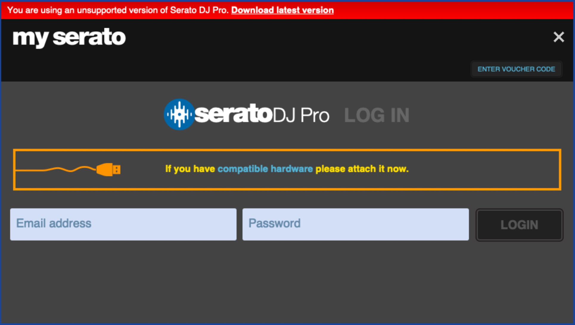
Task: Click the unsupported version warning text
Action: tap(118, 10)
